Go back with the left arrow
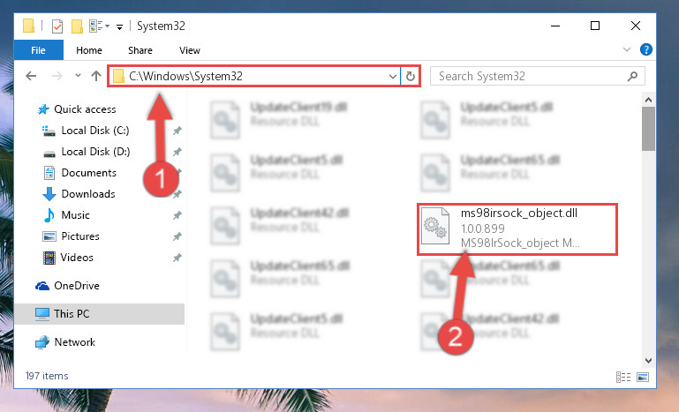The height and width of the screenshot is (412, 679). click(x=31, y=76)
